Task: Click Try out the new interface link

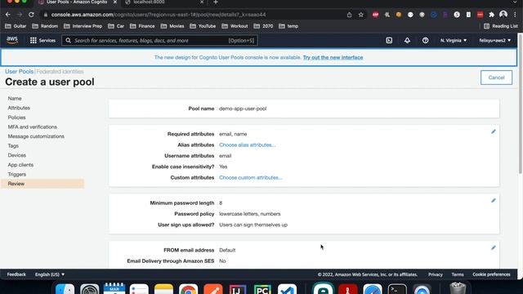Action: [x=333, y=57]
